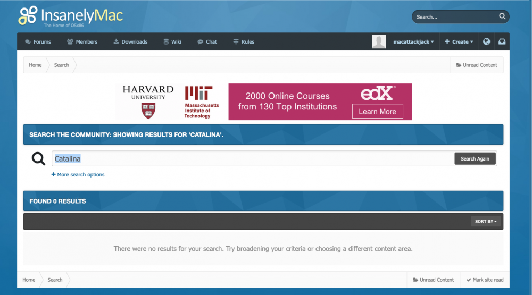Click the Harvard MIT banner ad
The image size is (532, 295).
[x=264, y=102]
